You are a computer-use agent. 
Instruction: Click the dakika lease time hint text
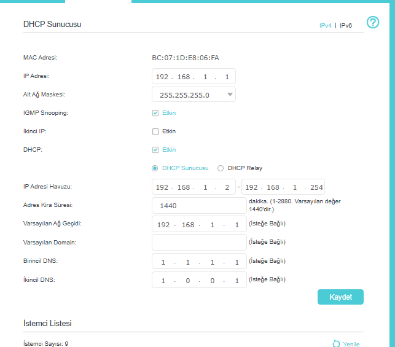pos(294,205)
